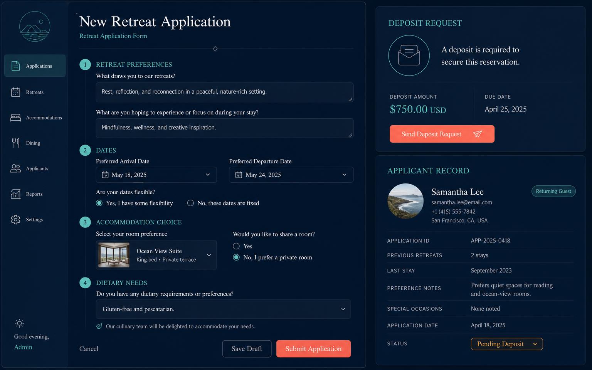592x370 pixels.
Task: Click the Submit Application button
Action: [313, 349]
